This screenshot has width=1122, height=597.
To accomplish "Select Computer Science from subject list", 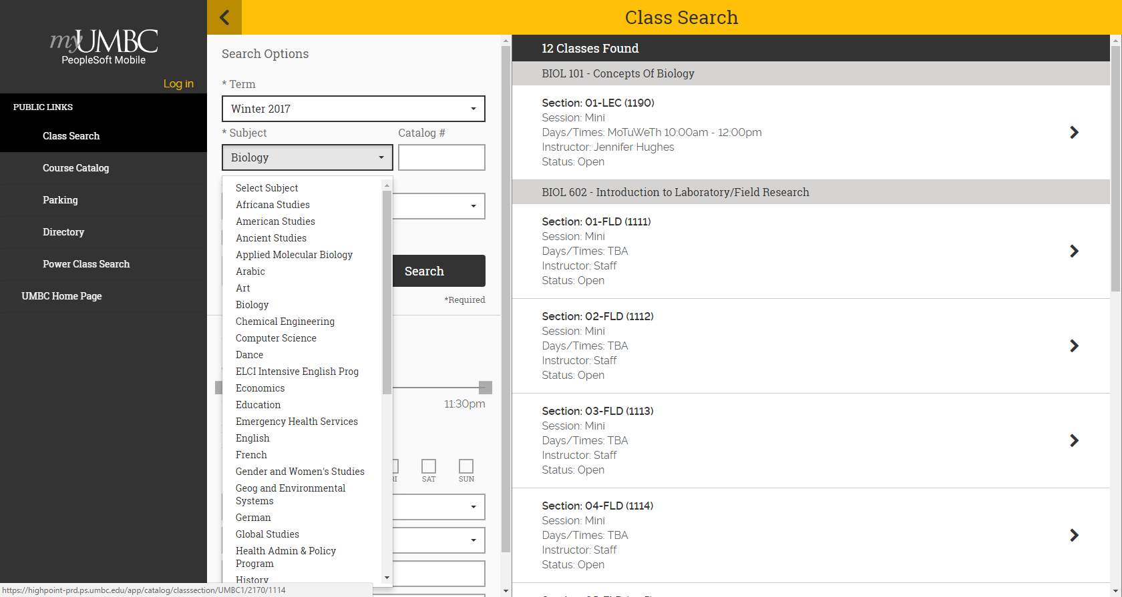I will point(276,338).
